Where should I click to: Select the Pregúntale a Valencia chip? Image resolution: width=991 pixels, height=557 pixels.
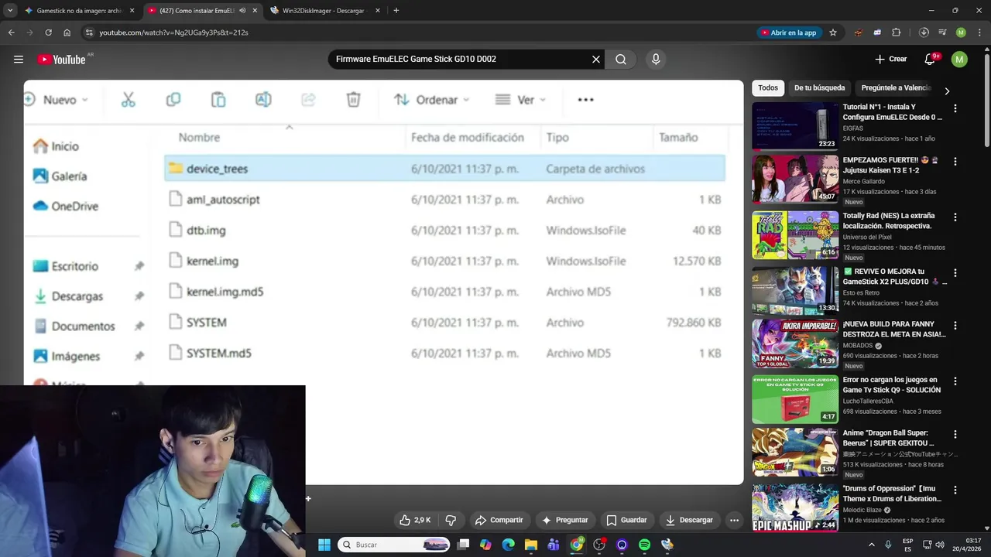896,88
